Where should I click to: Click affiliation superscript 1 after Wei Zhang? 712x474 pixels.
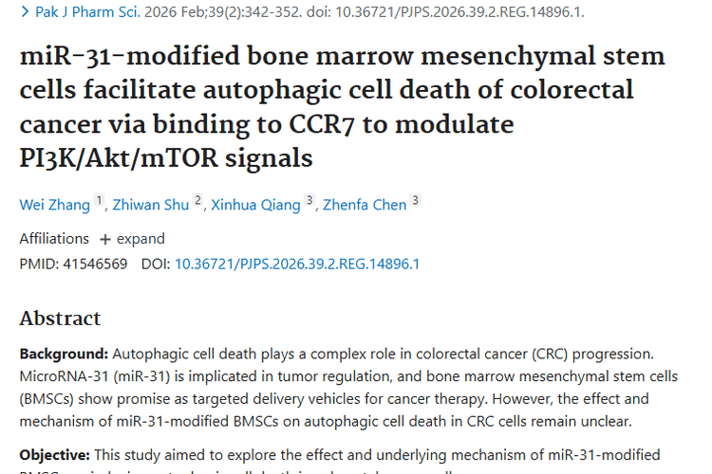99,201
